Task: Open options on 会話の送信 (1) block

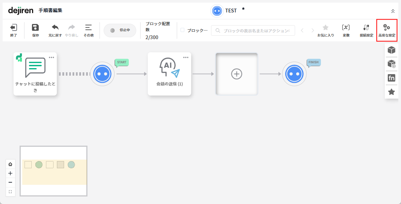Action: (185, 57)
